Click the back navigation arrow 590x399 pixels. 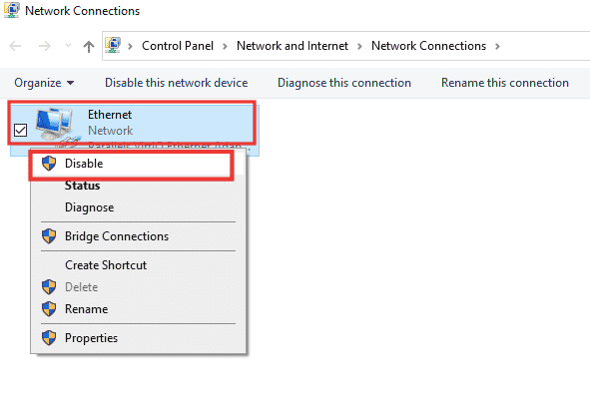click(15, 46)
